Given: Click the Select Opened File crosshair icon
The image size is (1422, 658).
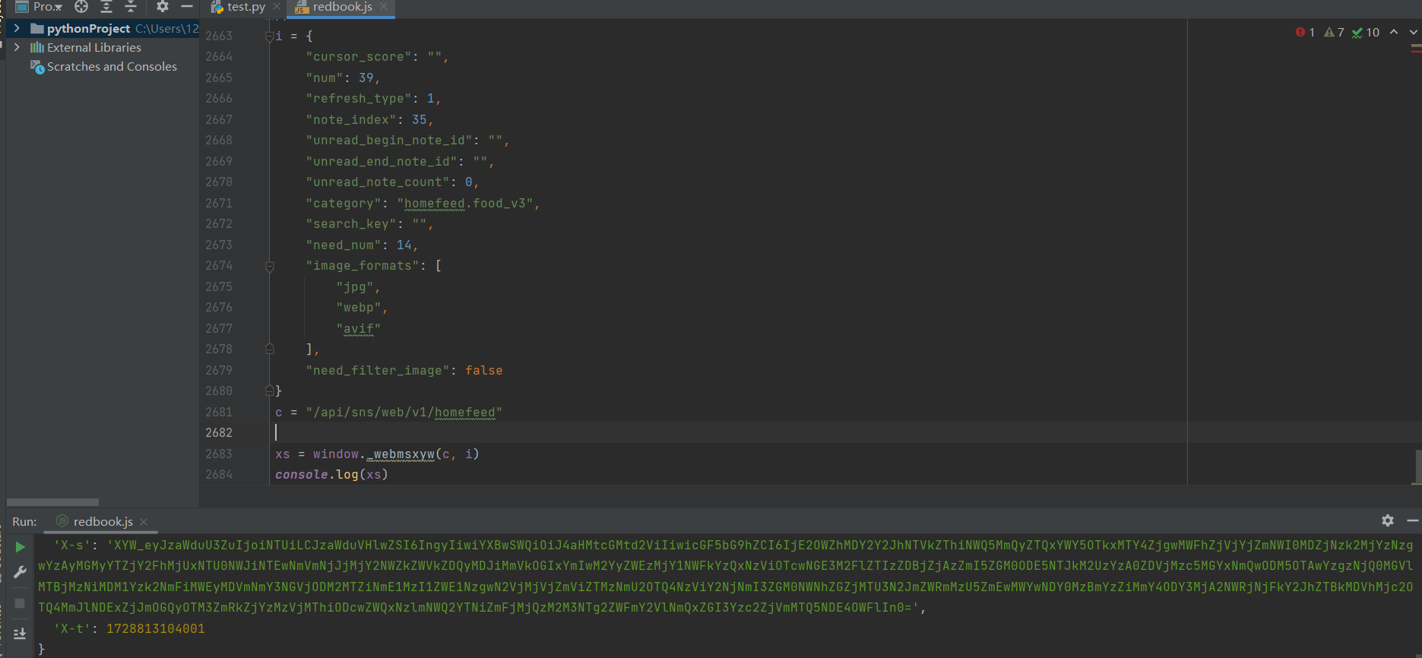Looking at the screenshot, I should tap(81, 7).
